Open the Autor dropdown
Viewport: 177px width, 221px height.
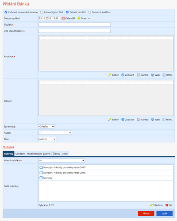[55, 133]
